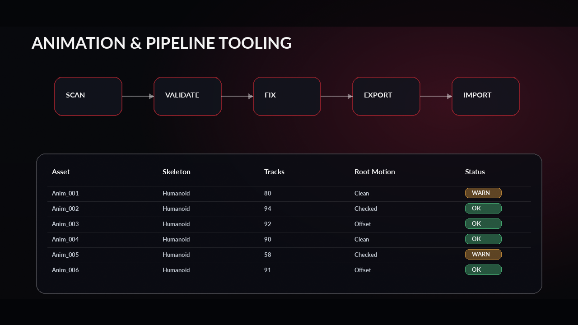Click Humanoid skeleton for Anim_002
The width and height of the screenshot is (578, 325).
pyautogui.click(x=176, y=209)
